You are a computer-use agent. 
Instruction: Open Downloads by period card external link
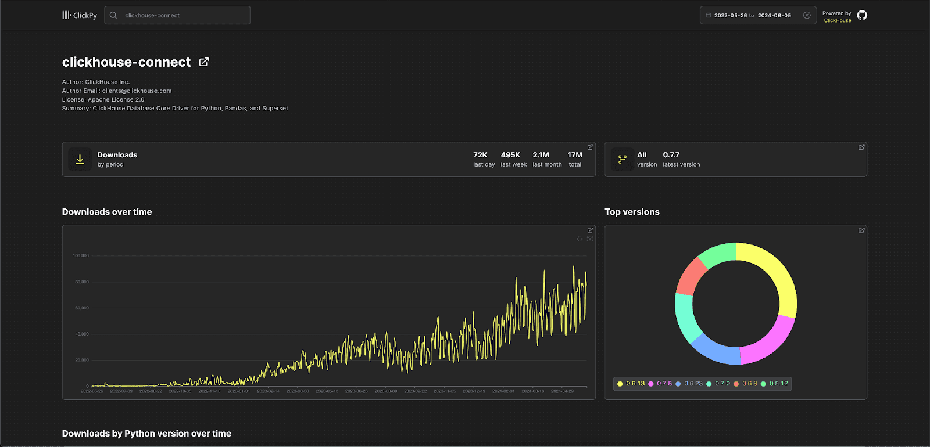click(x=590, y=147)
